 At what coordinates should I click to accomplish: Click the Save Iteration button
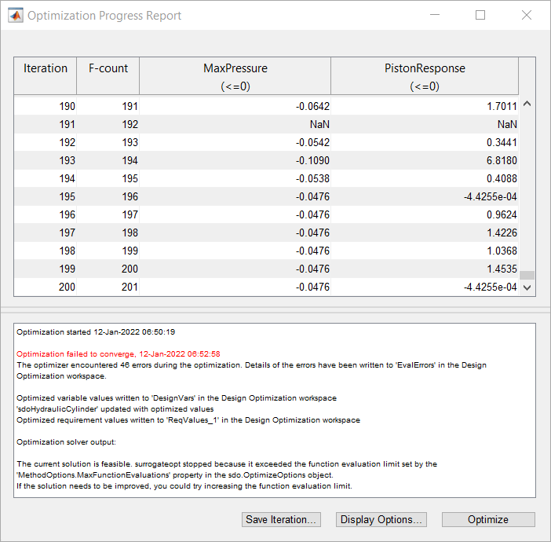coord(281,519)
